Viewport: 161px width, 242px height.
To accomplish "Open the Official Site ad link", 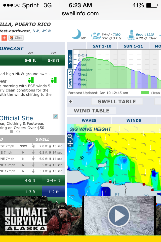I will [16, 118].
